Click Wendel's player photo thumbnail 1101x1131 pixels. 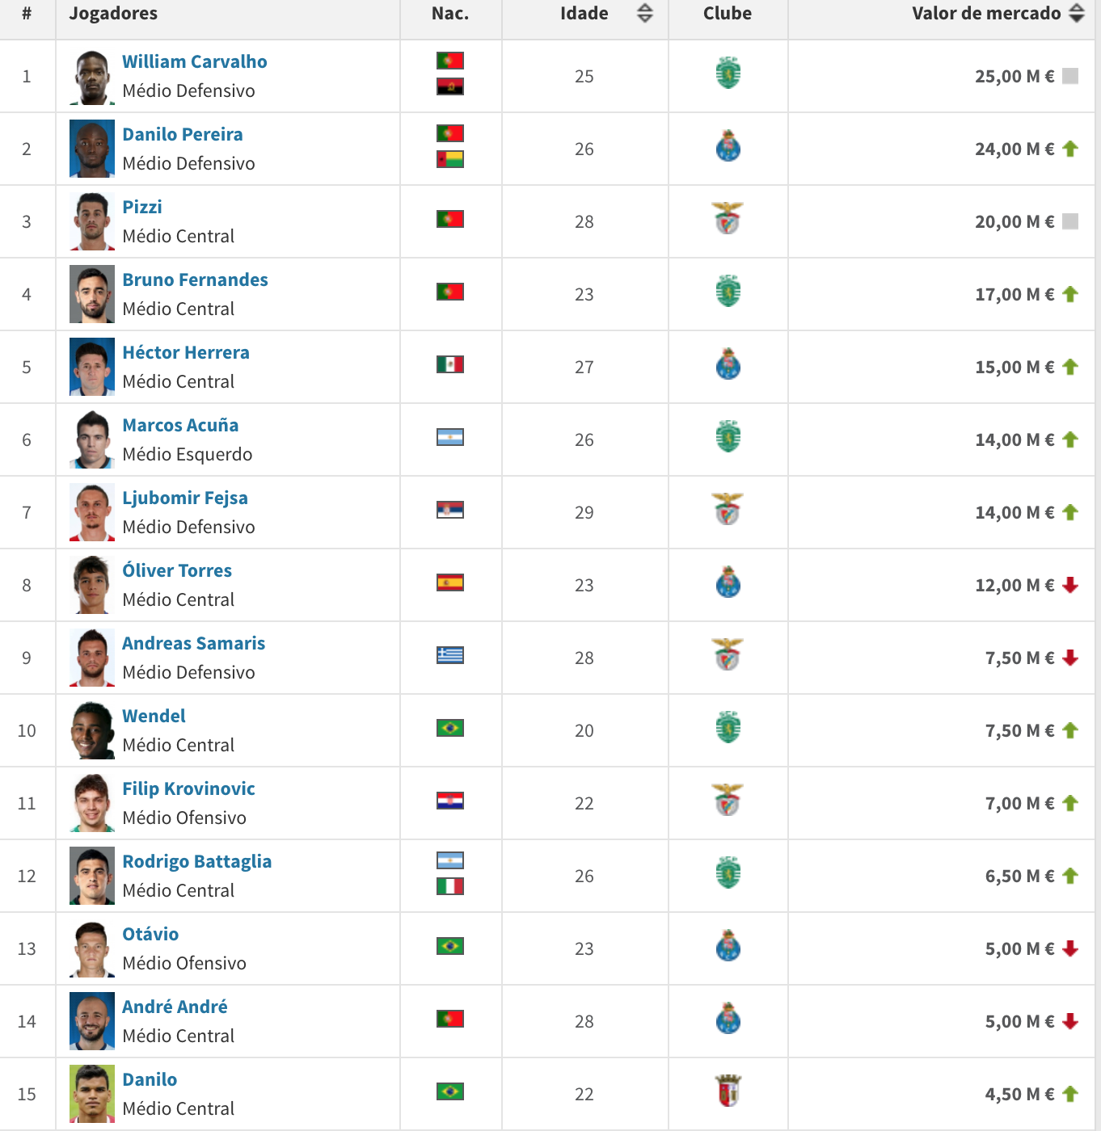click(x=92, y=730)
